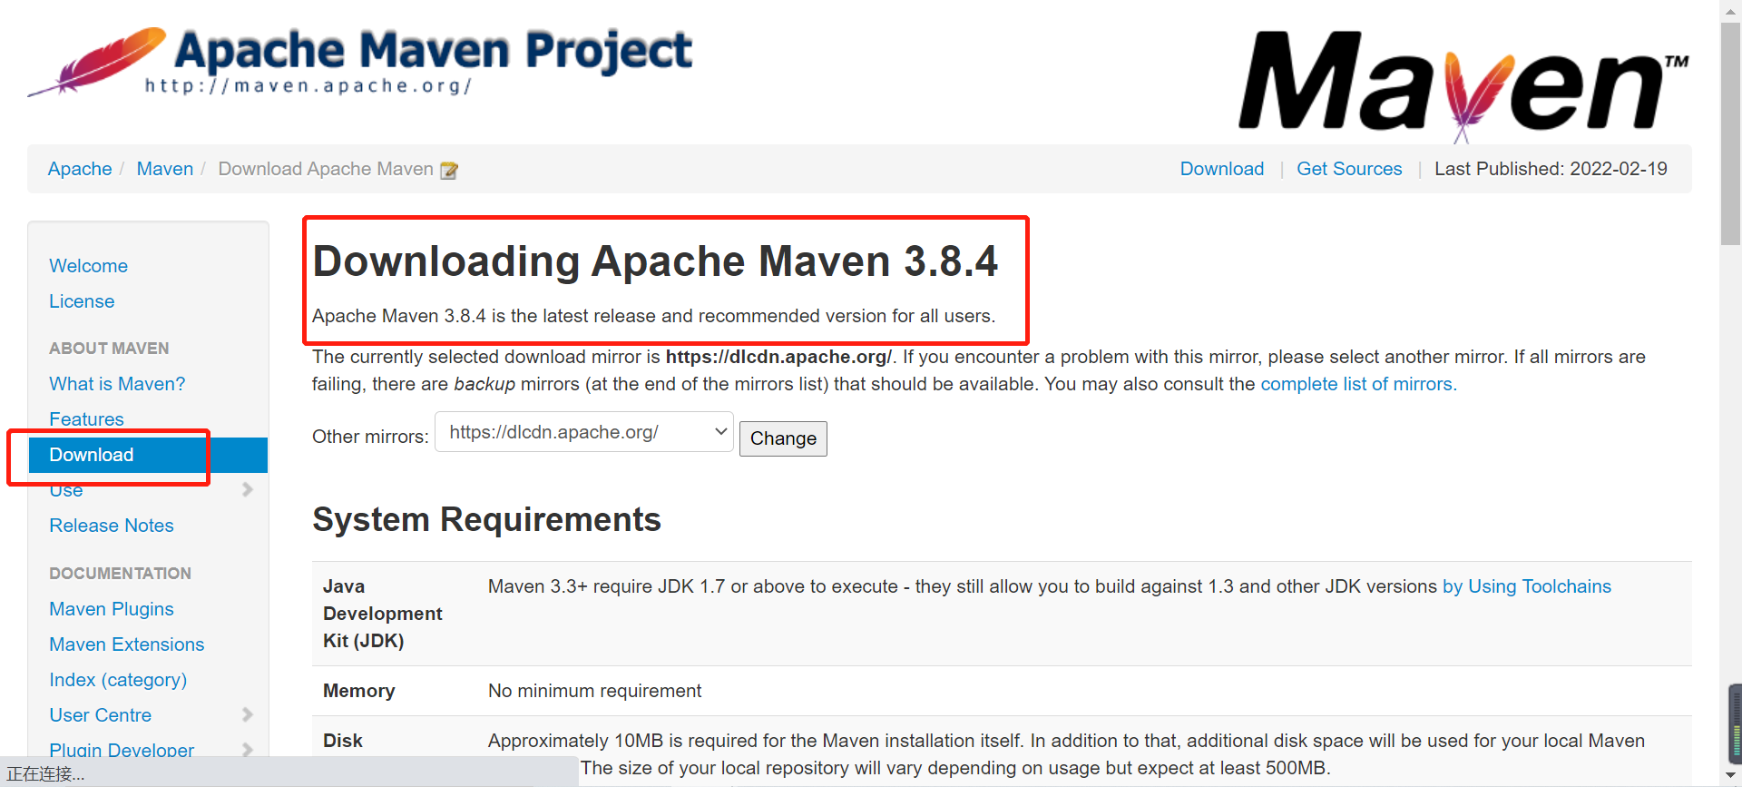Click the vertical scrollbar thumb
Screen dimensions: 1742x787
1730,133
